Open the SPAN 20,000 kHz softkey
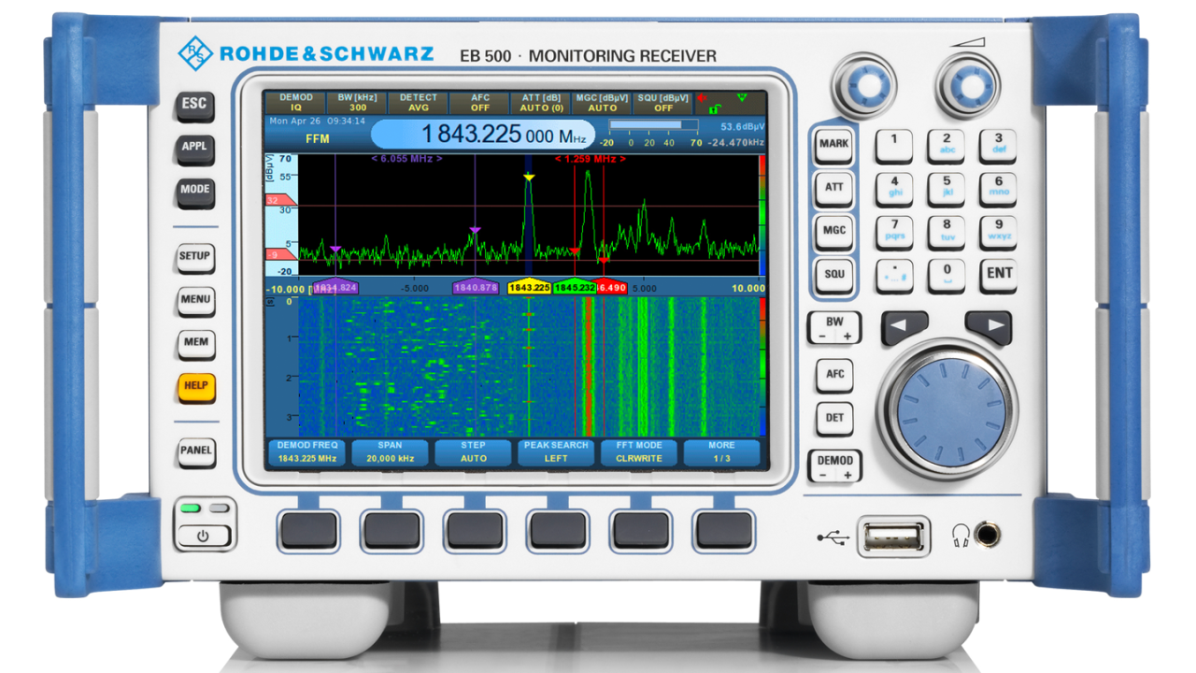Image resolution: width=1196 pixels, height=673 pixels. point(391,452)
